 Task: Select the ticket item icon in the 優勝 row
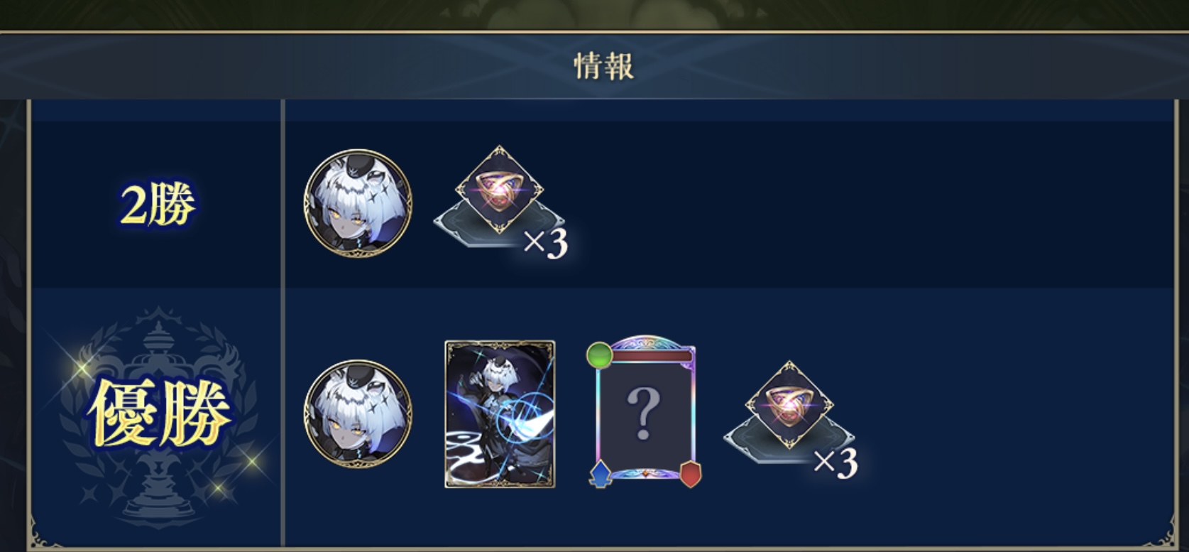click(789, 405)
